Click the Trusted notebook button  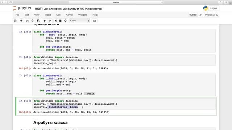pyautogui.click(x=192, y=15)
